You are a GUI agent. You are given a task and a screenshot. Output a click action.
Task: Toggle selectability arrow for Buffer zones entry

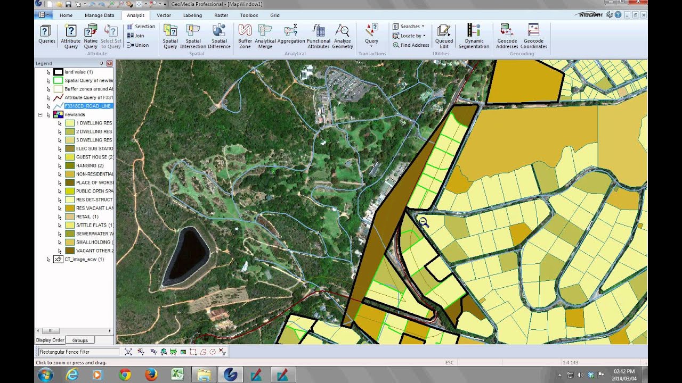(48, 89)
